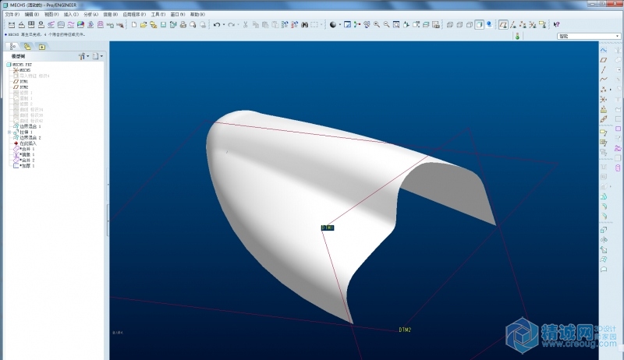The width and height of the screenshot is (624, 360).
Task: Save the current model
Action: point(163,25)
